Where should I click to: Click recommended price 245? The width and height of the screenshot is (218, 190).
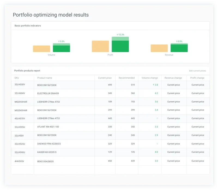click(133, 135)
